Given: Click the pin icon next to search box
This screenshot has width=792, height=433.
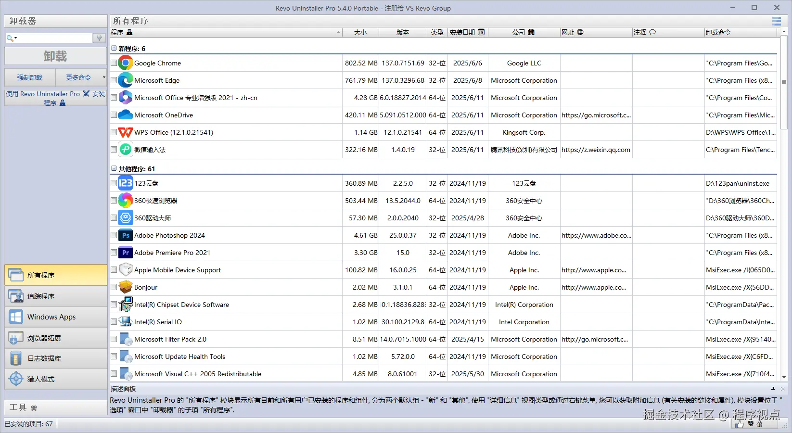Looking at the screenshot, I should pyautogui.click(x=99, y=38).
